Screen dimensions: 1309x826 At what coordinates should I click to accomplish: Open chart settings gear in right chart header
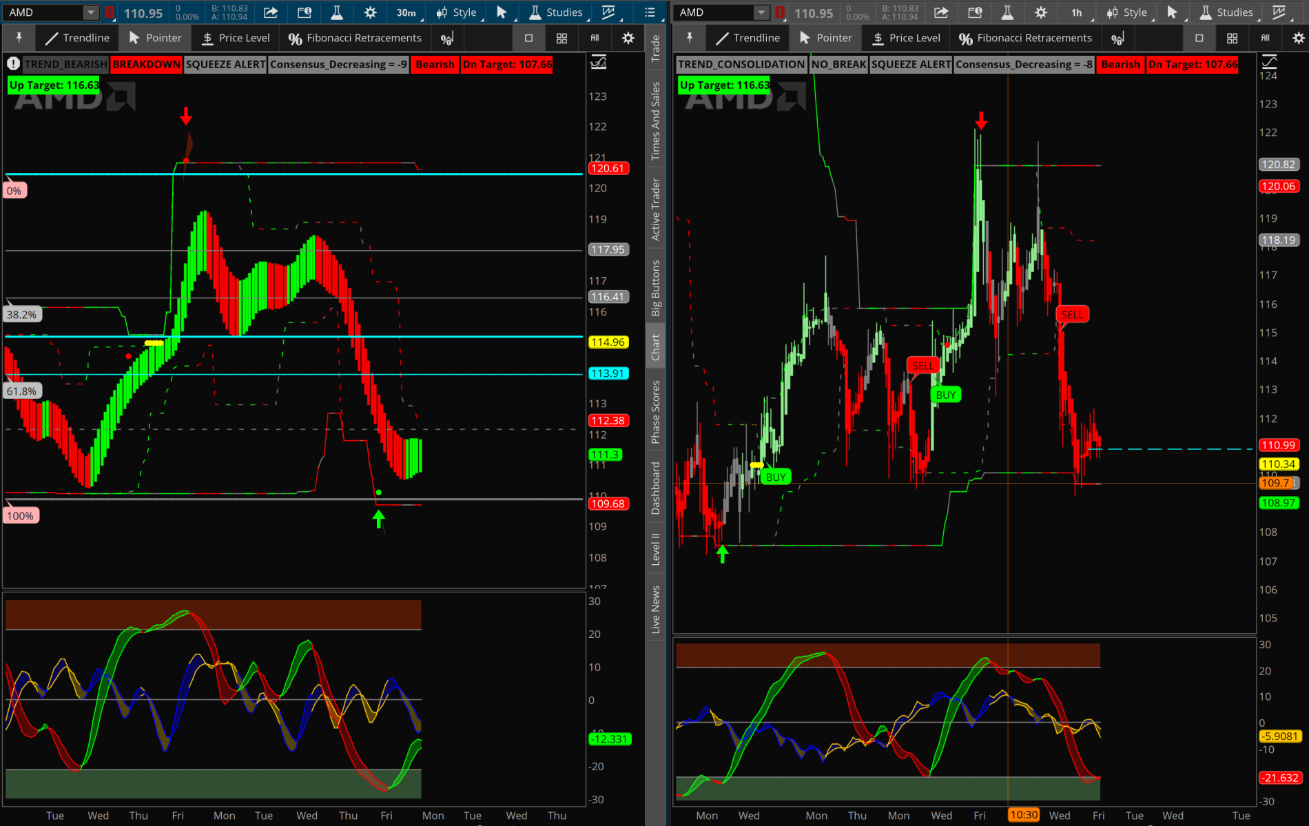[x=1040, y=12]
